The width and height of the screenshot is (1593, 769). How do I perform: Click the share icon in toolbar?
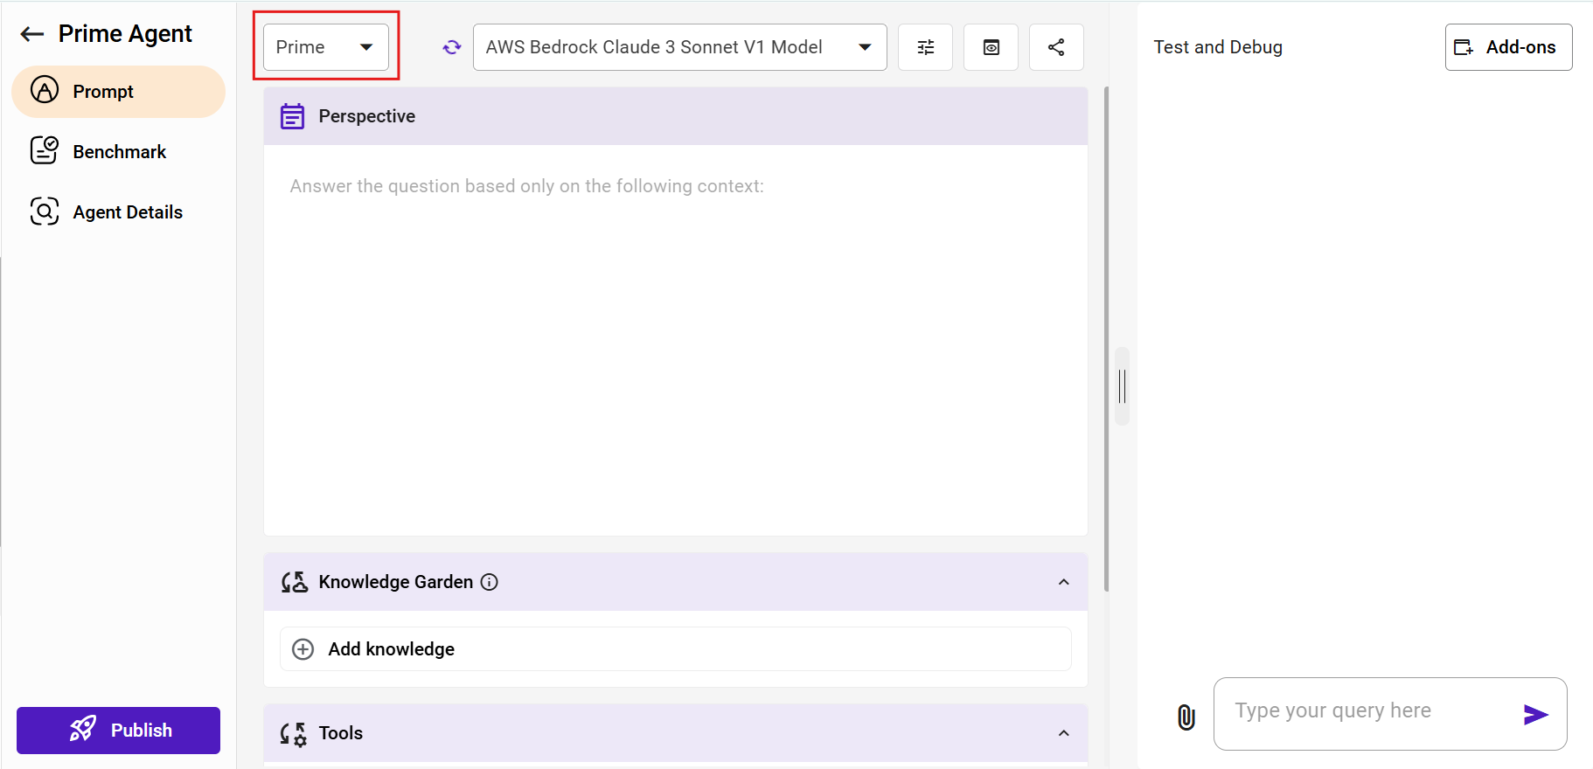pos(1056,47)
